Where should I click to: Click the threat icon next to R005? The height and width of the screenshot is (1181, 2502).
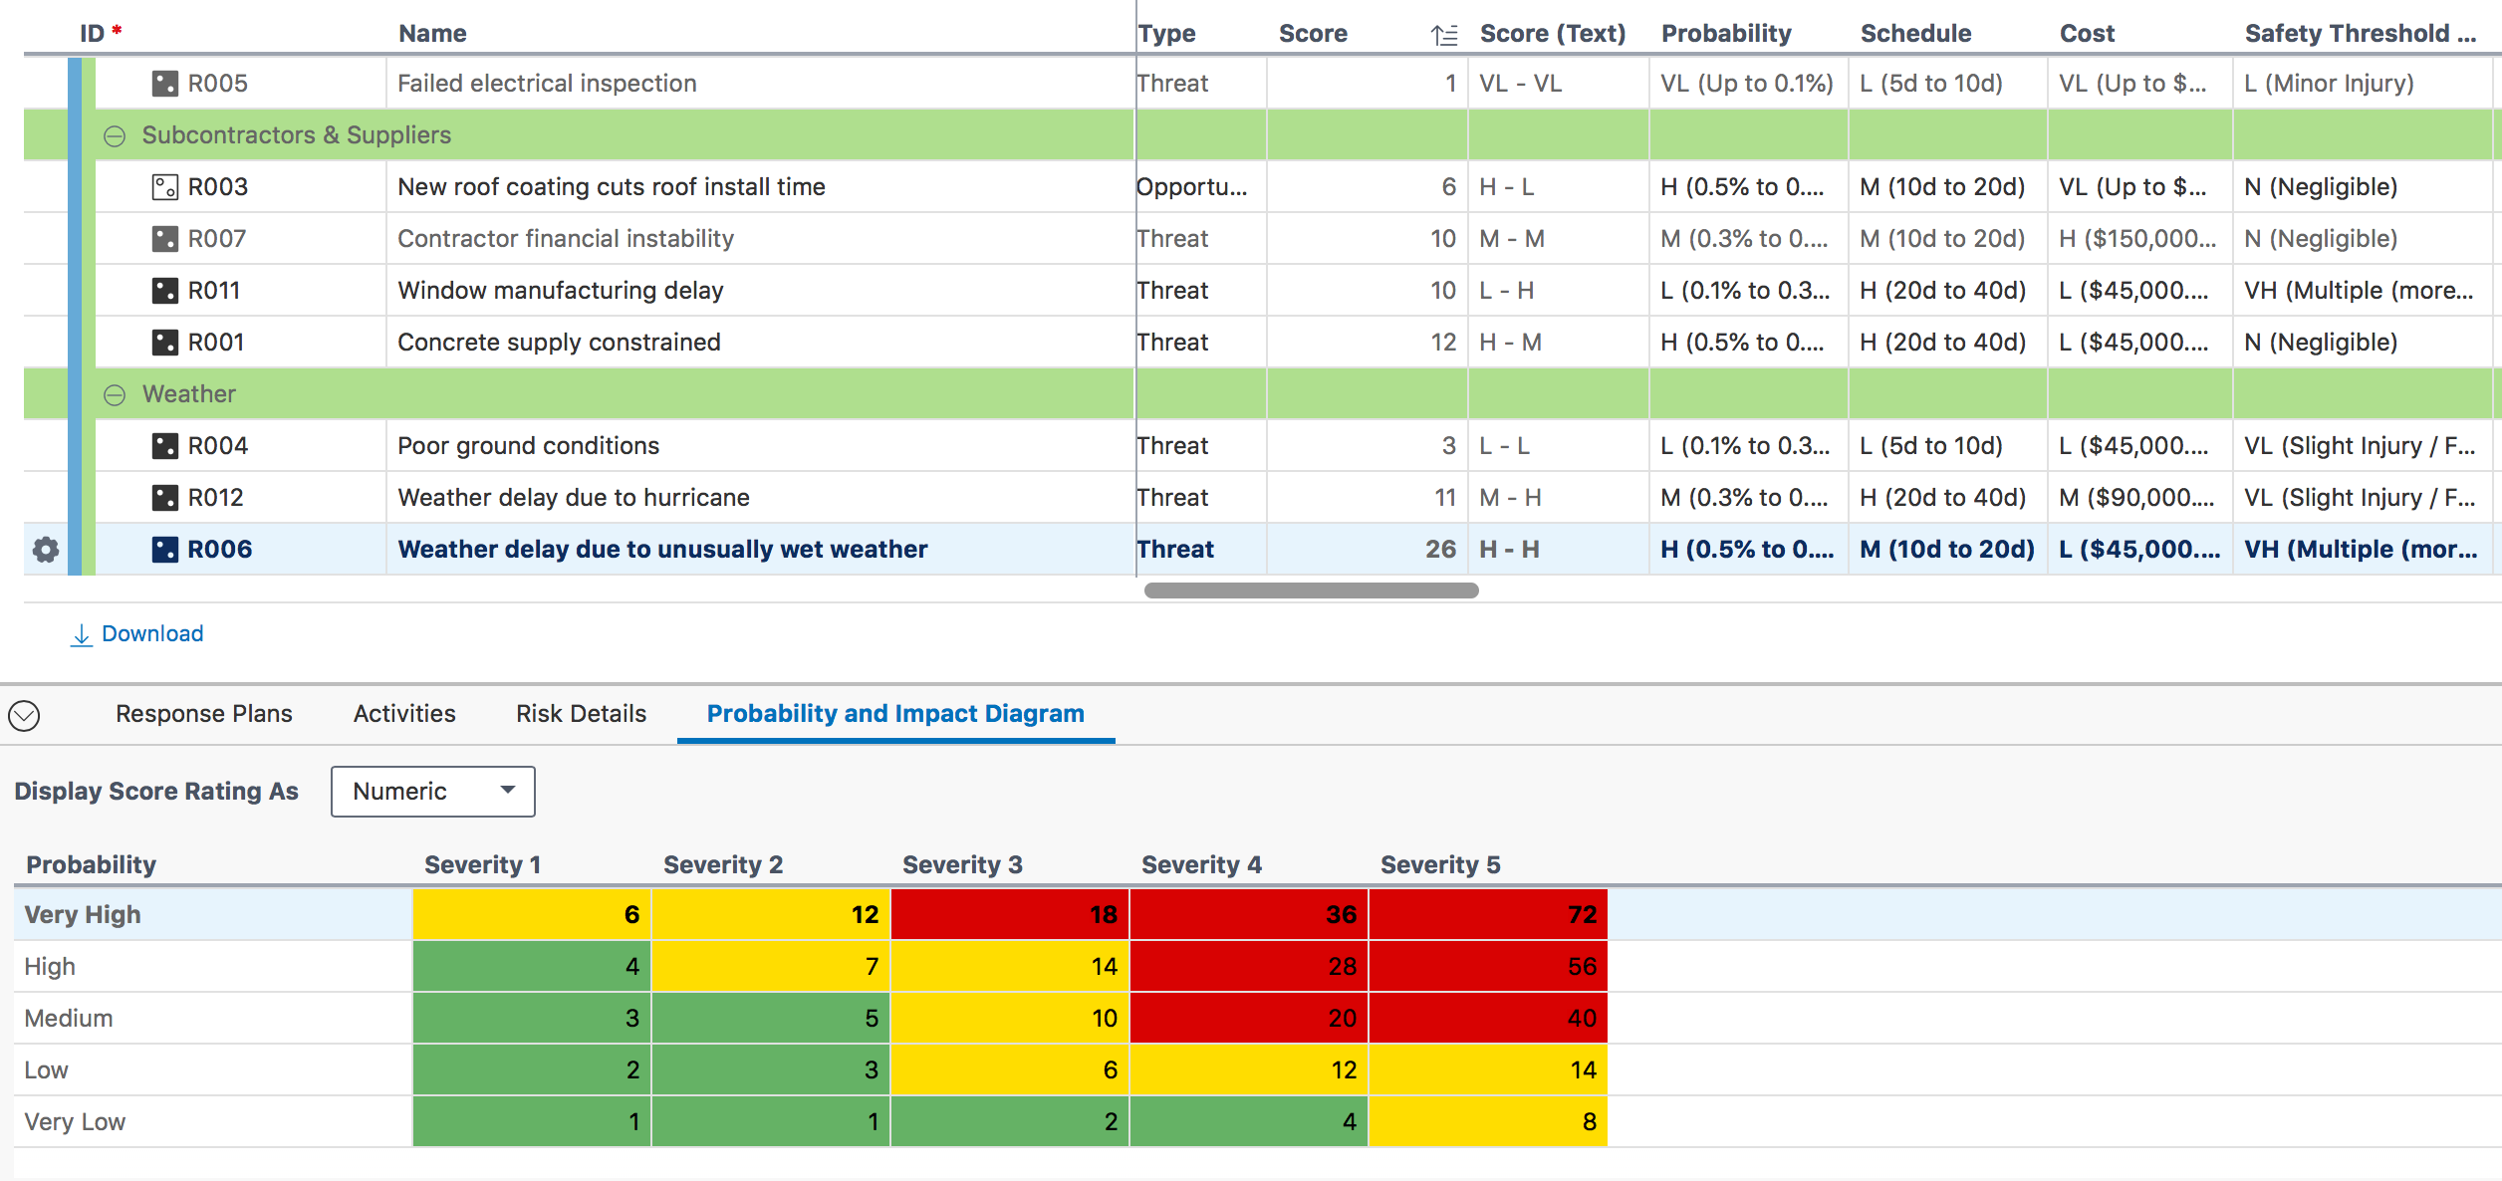(x=164, y=84)
